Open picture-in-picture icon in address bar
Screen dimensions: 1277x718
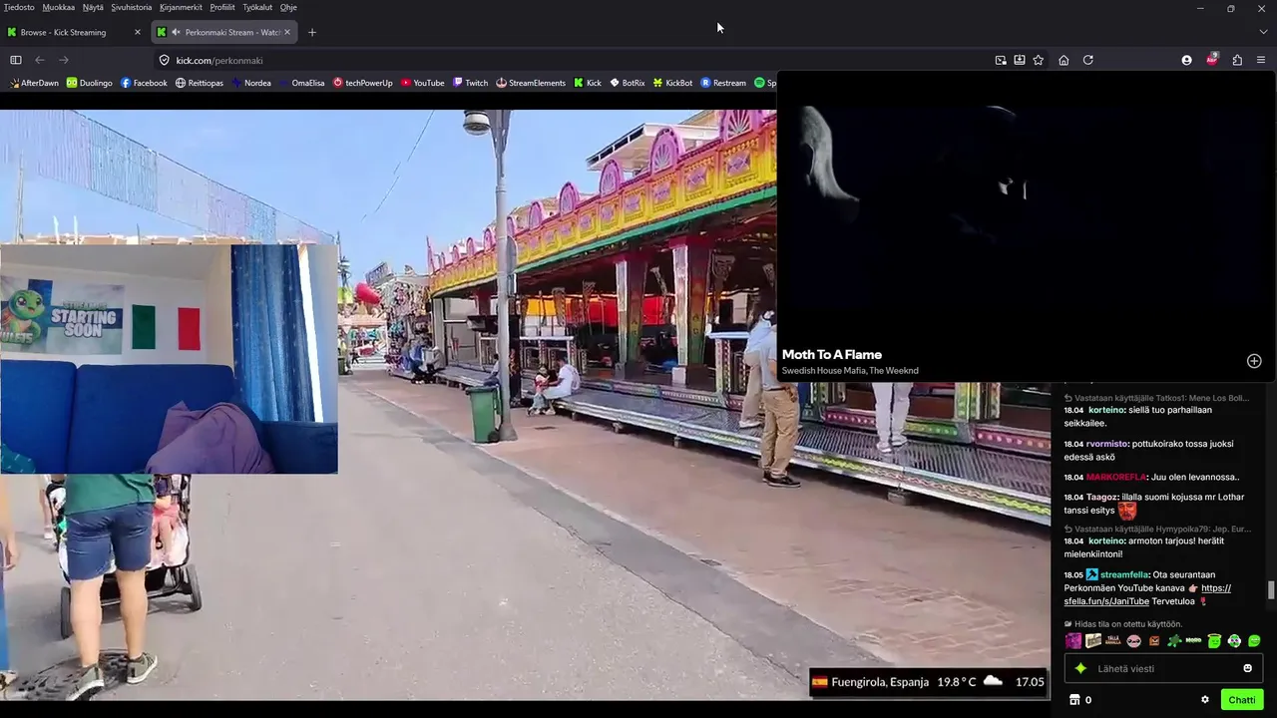1001,60
